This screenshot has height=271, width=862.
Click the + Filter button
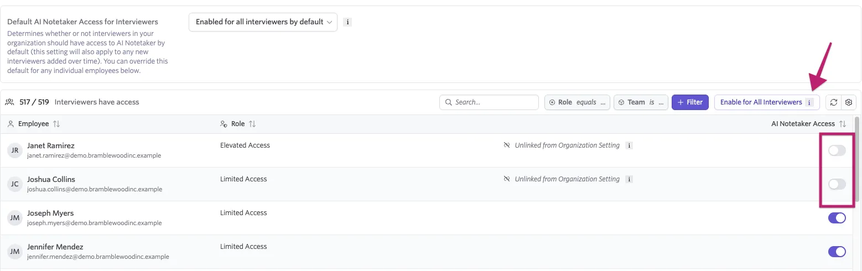690,102
